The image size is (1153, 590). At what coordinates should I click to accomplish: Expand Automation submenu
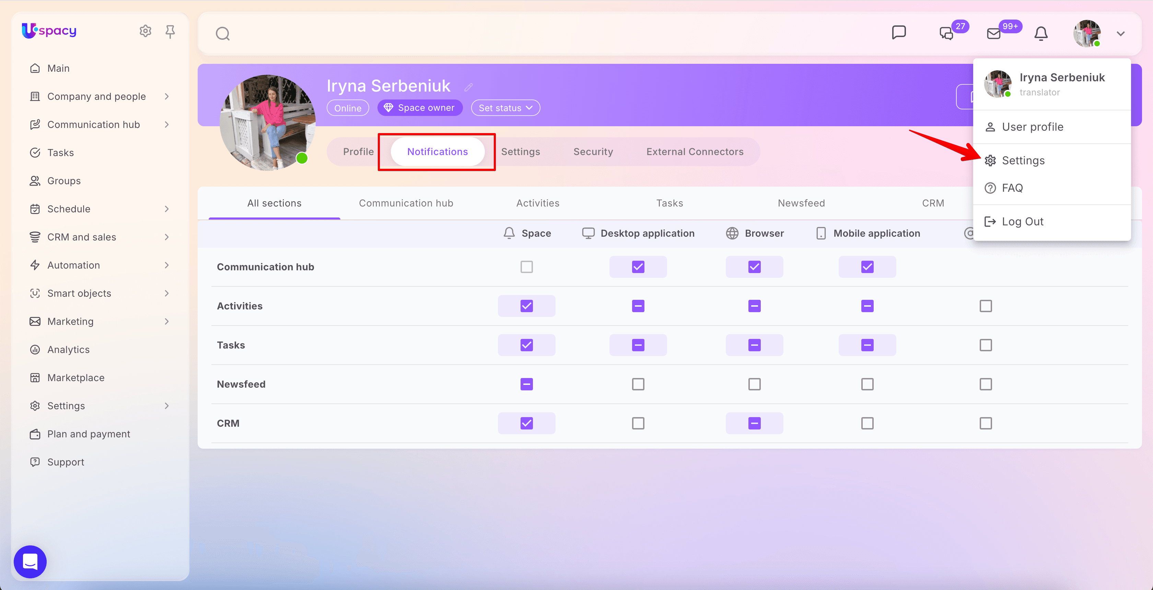point(166,265)
